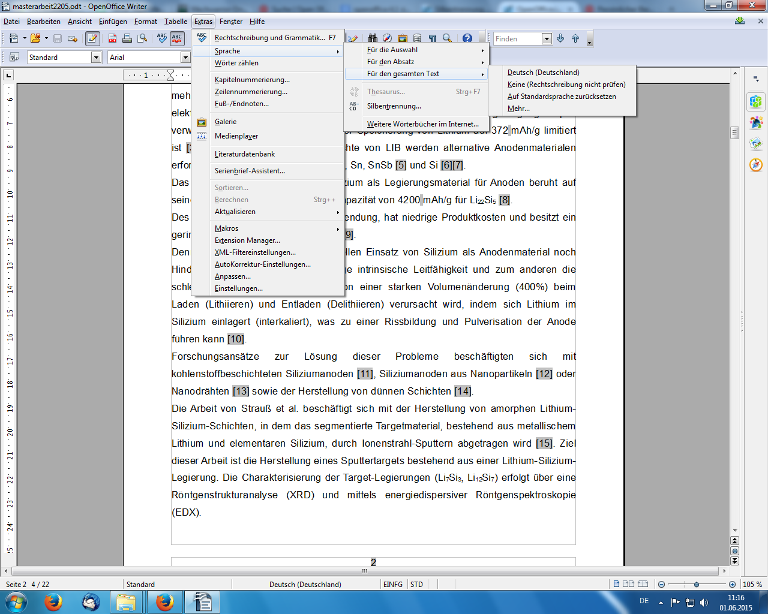Click the Gallery icon in sidebar
The image size is (768, 614).
click(756, 143)
